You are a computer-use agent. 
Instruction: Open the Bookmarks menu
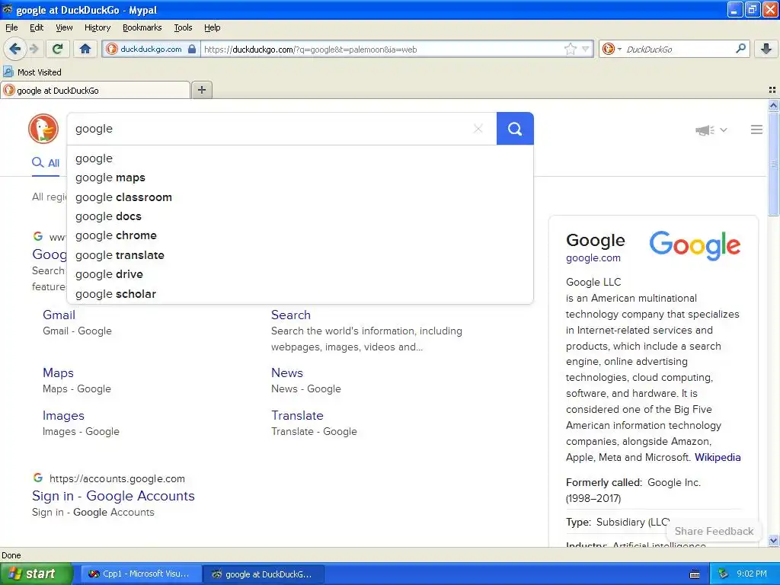[142, 27]
